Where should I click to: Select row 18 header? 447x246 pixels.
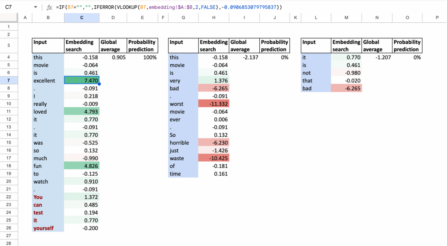click(x=9, y=166)
